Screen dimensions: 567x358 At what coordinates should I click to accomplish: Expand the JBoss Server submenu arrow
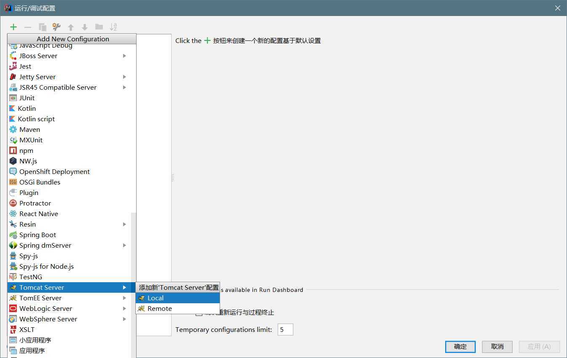pyautogui.click(x=124, y=56)
